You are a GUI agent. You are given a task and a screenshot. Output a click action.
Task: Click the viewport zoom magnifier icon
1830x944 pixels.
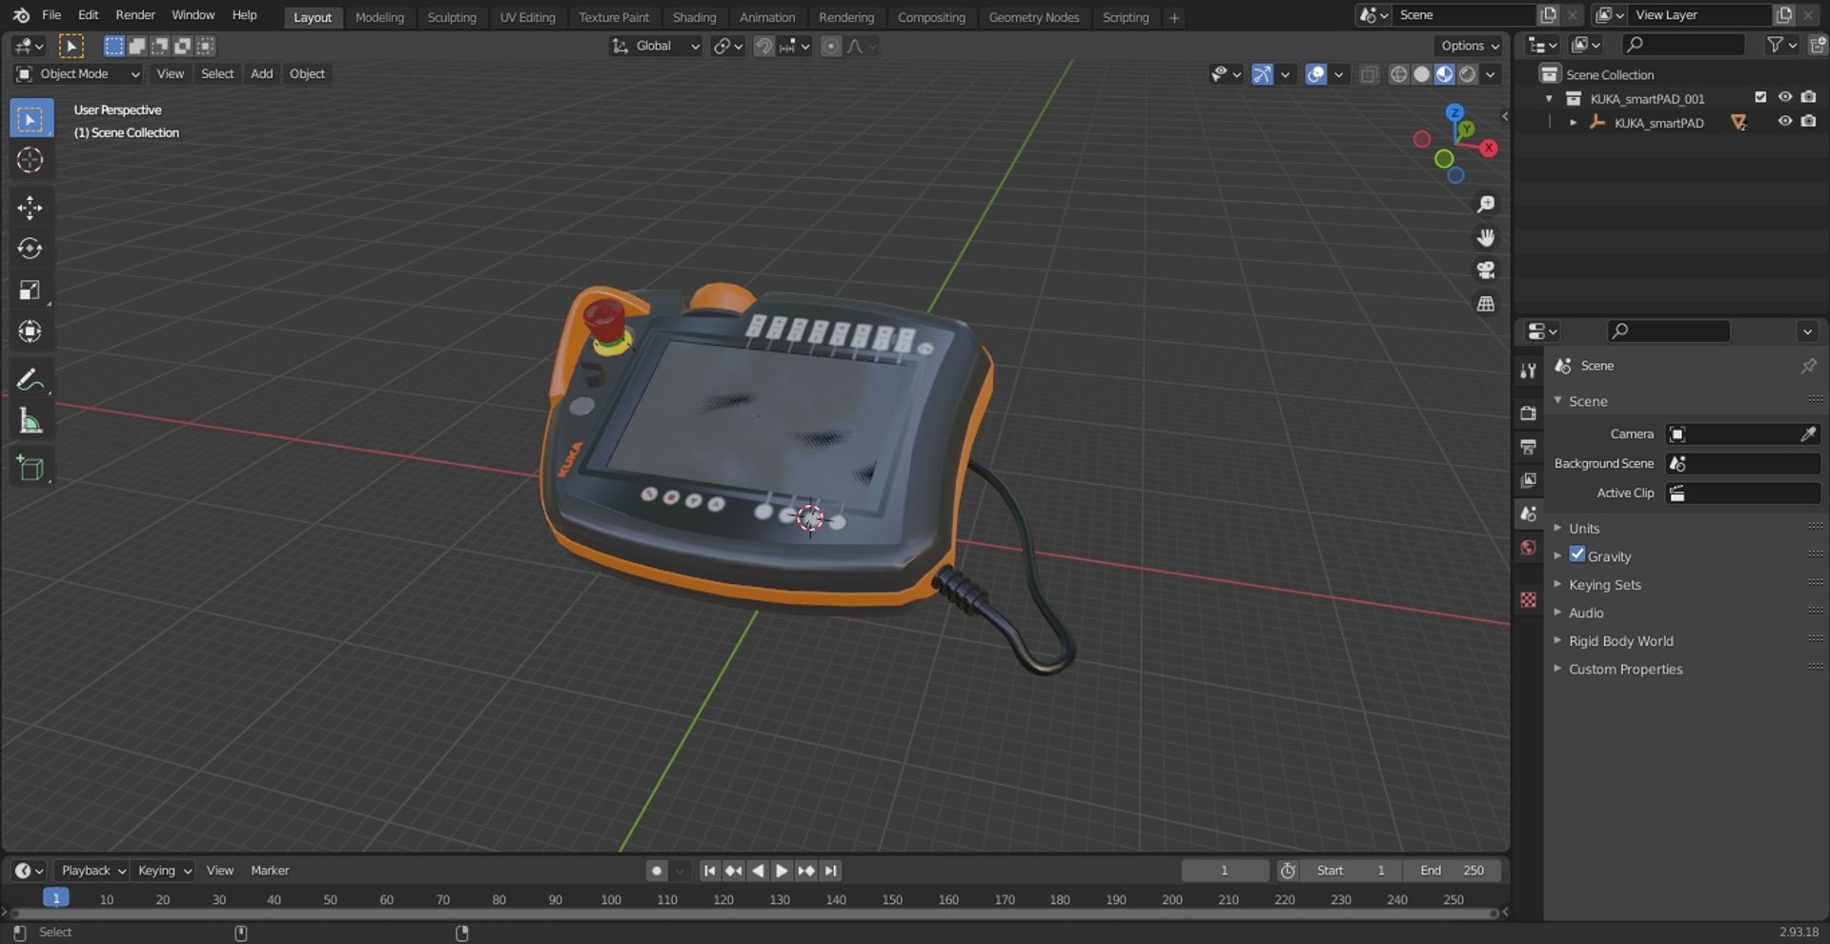click(x=1485, y=204)
